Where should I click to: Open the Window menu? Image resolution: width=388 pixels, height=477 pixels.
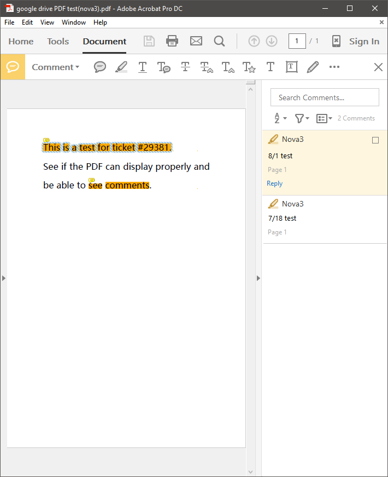coord(74,22)
